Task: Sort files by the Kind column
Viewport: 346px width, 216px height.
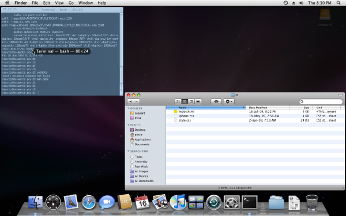Action: point(327,108)
